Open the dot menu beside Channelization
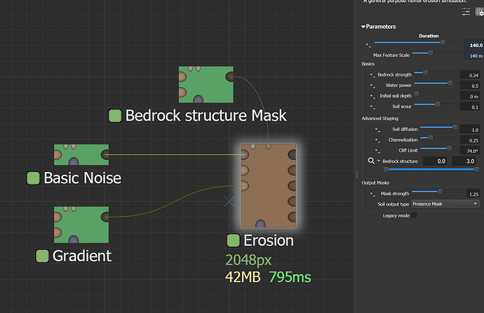Viewport: 484px width, 313px height. (377, 140)
